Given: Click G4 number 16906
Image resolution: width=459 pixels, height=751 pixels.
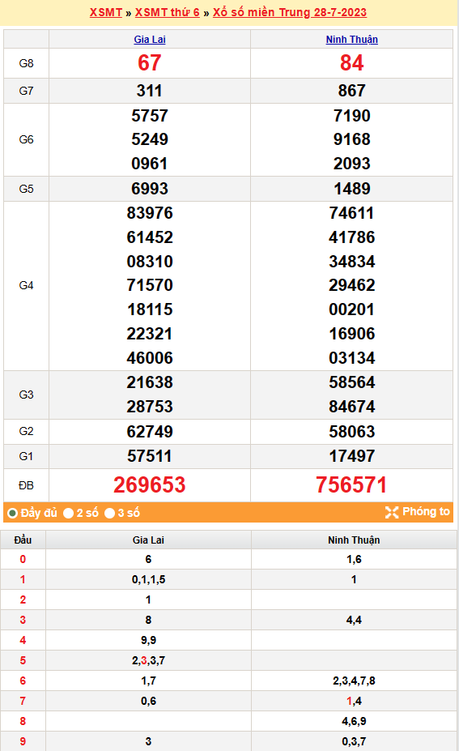Looking at the screenshot, I should [352, 334].
